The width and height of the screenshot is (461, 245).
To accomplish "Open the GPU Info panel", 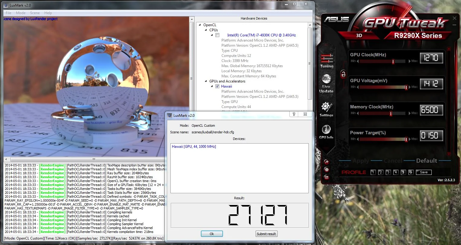I will [326, 132].
